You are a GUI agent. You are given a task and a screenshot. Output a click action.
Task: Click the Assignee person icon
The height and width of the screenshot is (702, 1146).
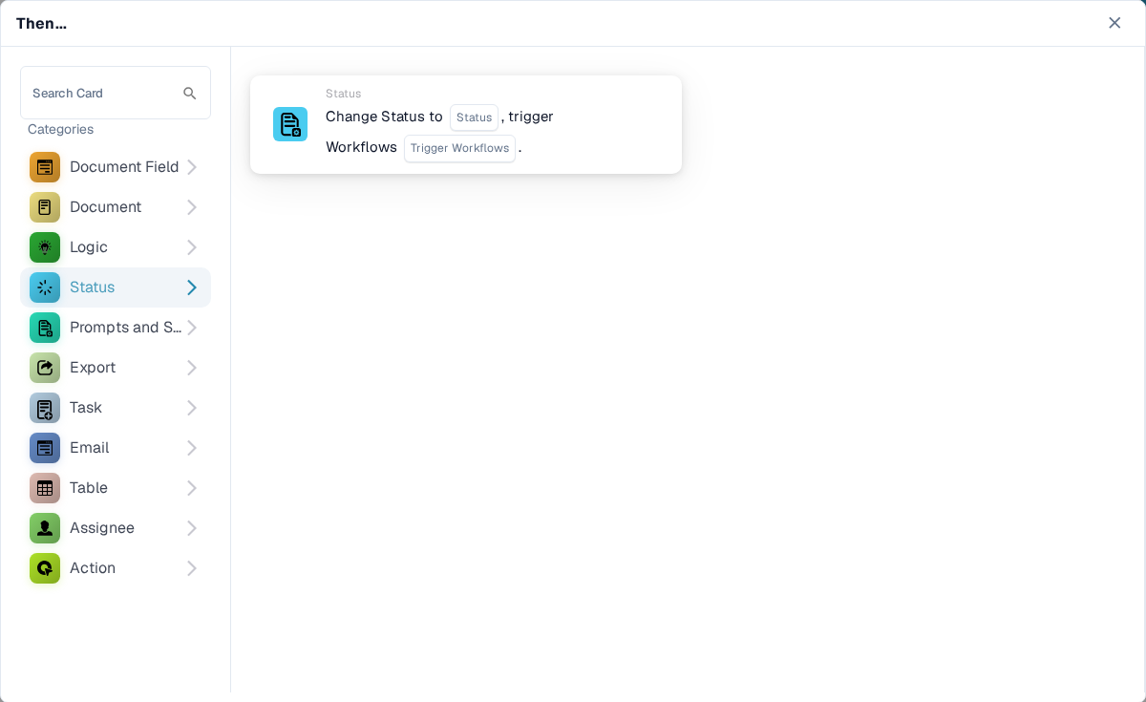coord(45,528)
